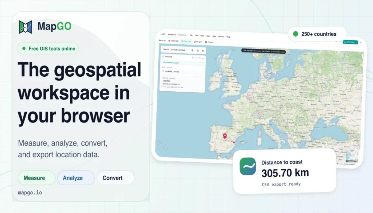Click the CSV export ready text
Image resolution: width=373 pixels, height=213 pixels.
(x=281, y=184)
